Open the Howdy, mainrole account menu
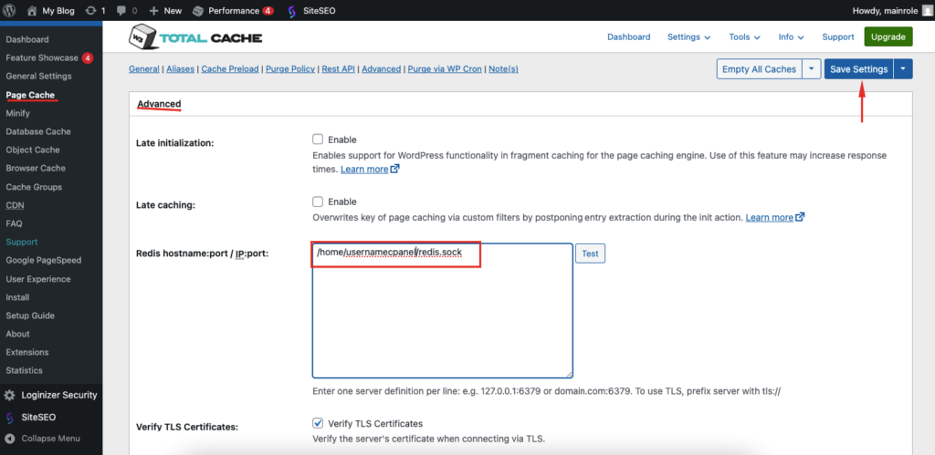 [891, 11]
